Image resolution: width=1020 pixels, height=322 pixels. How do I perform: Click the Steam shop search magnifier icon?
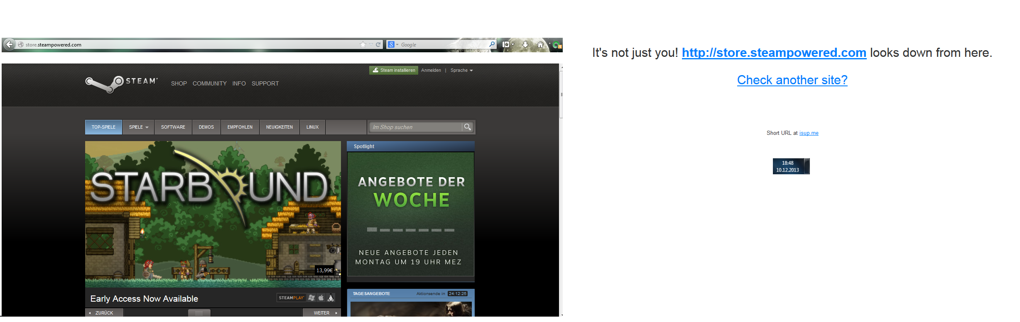click(468, 127)
